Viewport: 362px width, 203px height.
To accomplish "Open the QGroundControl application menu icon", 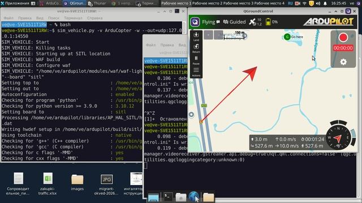I will [x=195, y=22].
